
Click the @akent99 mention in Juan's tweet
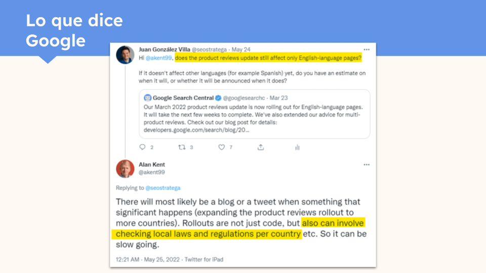(x=159, y=58)
